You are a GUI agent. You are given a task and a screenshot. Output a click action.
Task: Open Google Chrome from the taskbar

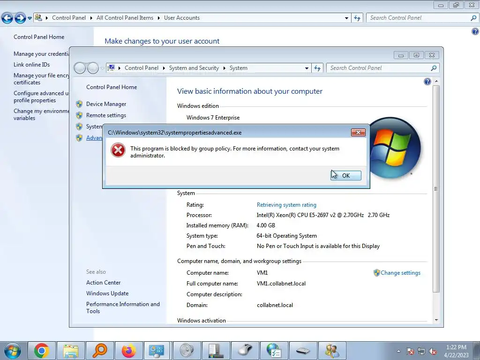[42, 351]
